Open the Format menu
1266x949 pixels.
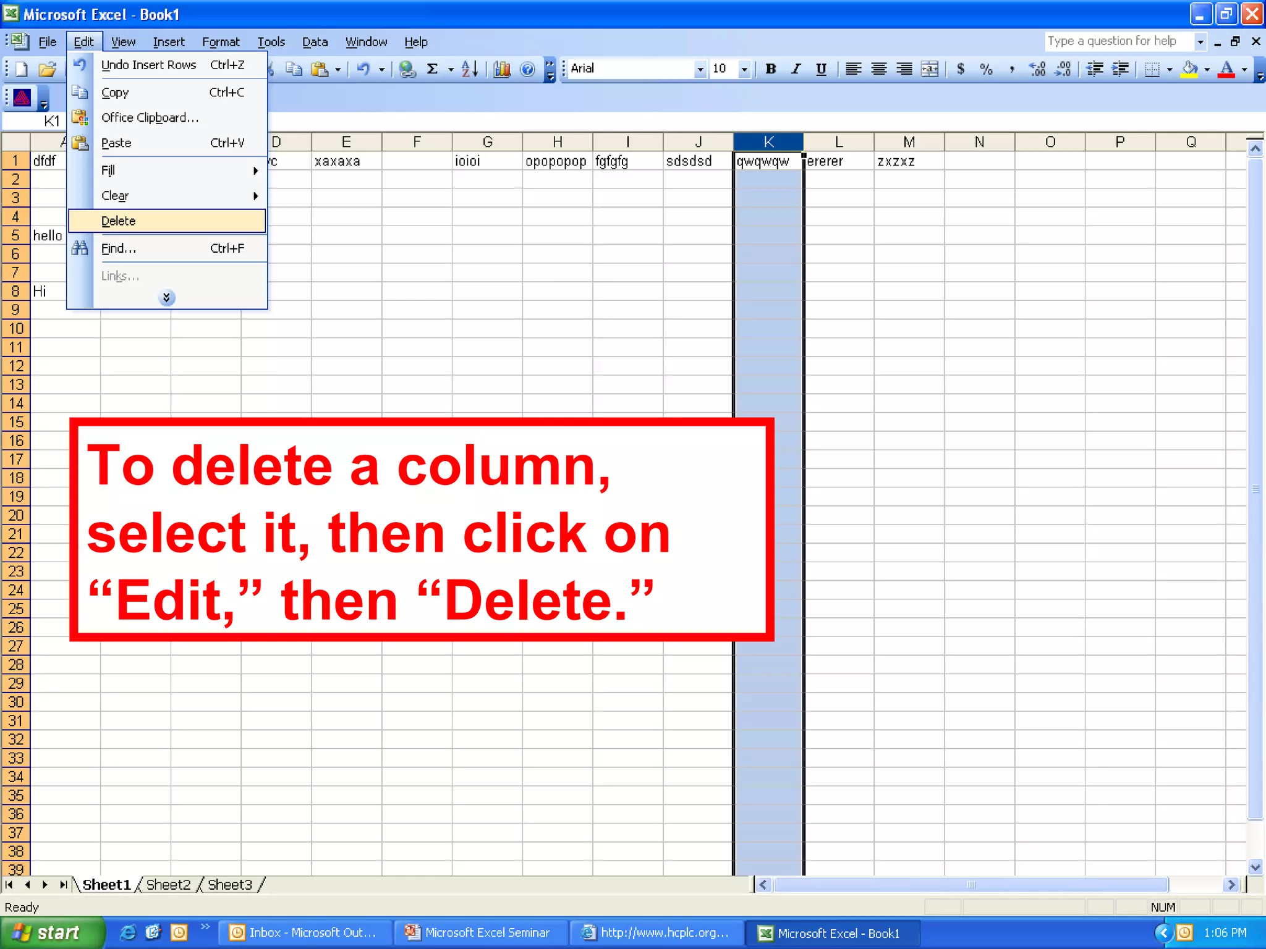(221, 42)
